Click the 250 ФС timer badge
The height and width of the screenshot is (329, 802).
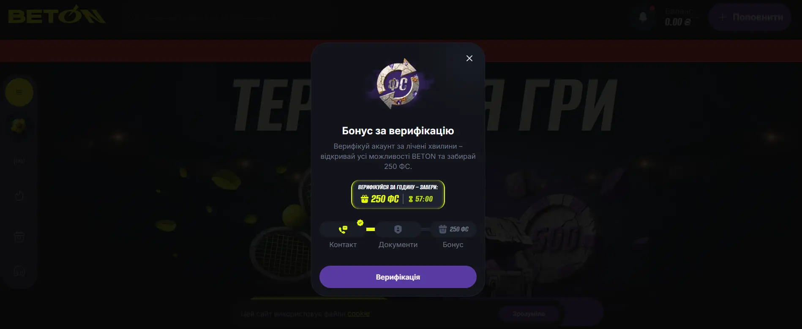[398, 195]
